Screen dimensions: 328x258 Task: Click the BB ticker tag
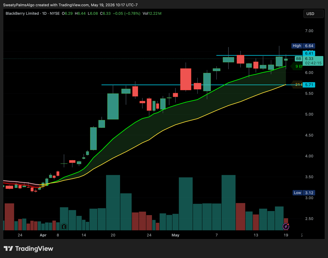pyautogui.click(x=298, y=59)
